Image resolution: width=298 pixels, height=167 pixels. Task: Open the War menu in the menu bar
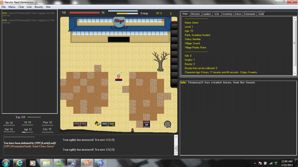pos(48,7)
